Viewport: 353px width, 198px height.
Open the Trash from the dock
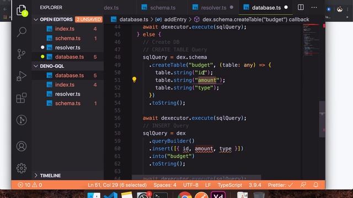coord(259,195)
